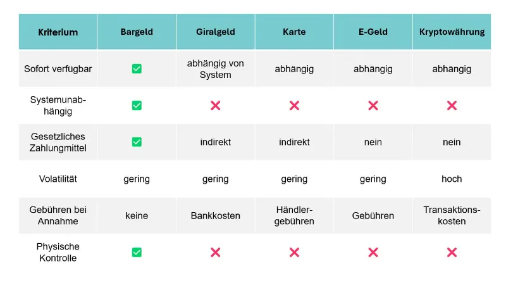Click red X for Giralgeld Physische Kontrolle
This screenshot has height=285, width=506.
215,252
